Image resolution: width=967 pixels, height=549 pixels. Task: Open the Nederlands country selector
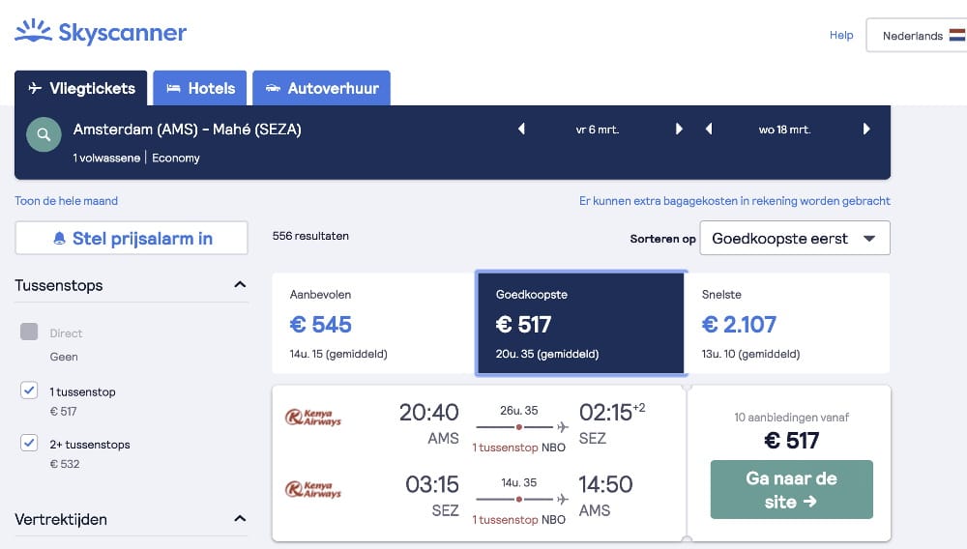click(x=917, y=35)
